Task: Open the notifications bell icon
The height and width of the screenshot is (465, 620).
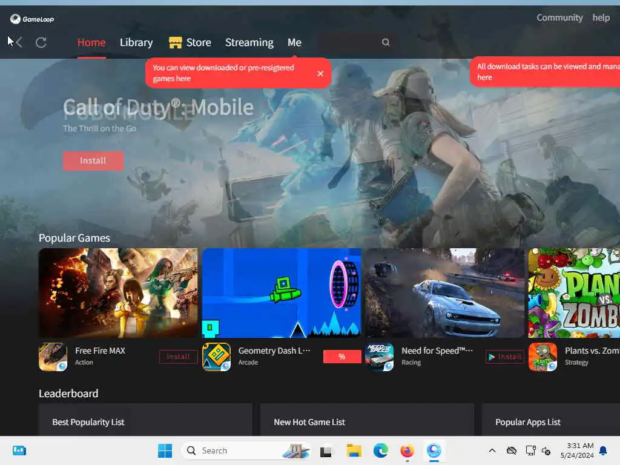Action: pyautogui.click(x=604, y=450)
